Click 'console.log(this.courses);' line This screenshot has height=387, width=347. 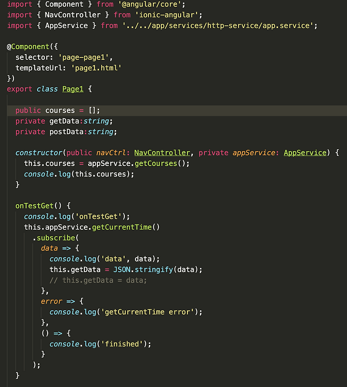tap(79, 174)
